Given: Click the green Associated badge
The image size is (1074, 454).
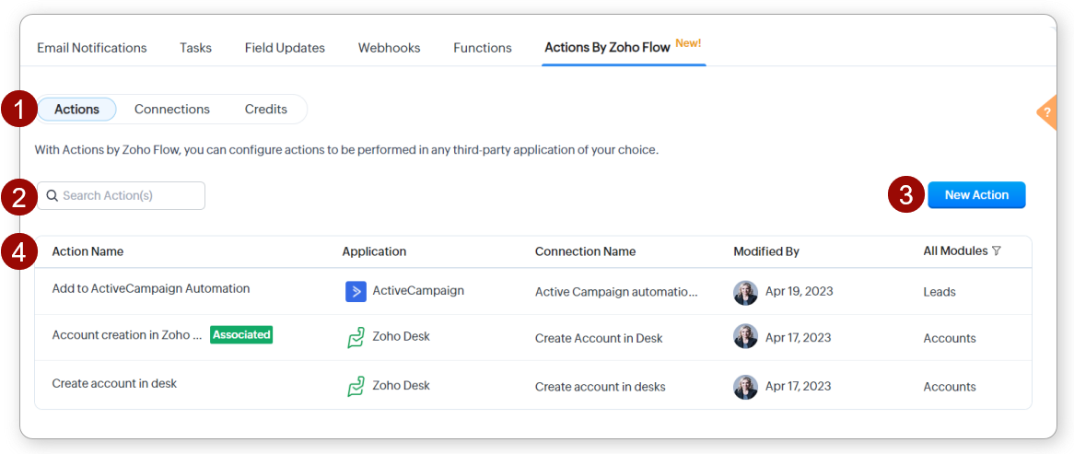Looking at the screenshot, I should (241, 335).
